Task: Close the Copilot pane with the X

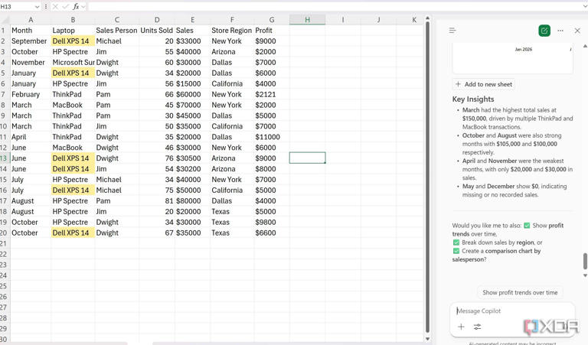Action: (x=577, y=31)
